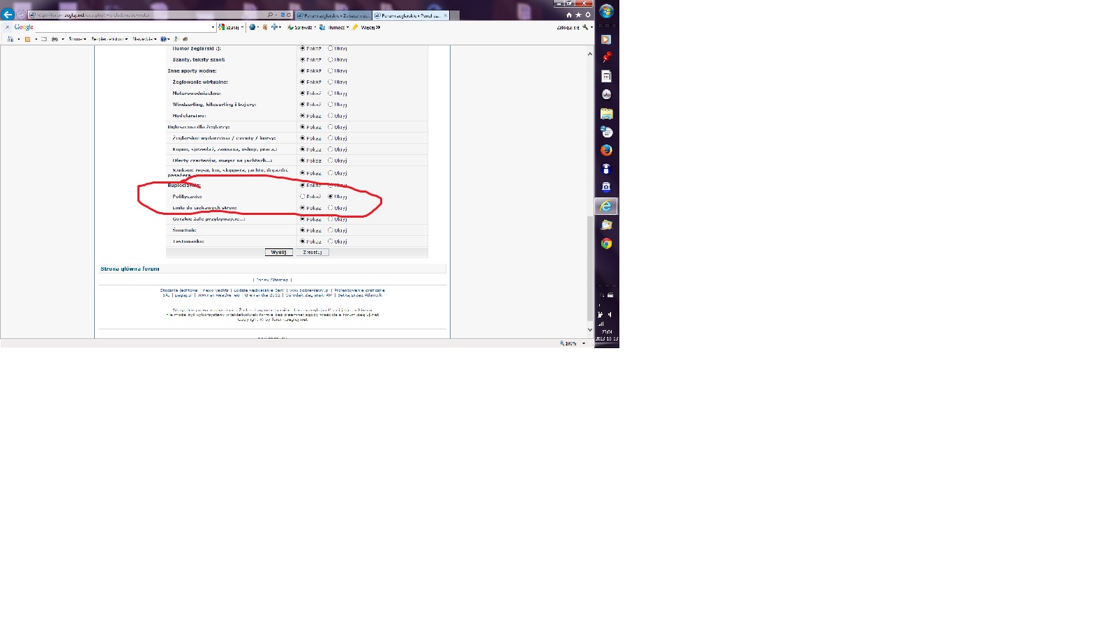Open the media player taskbar icon
Screen dimensions: 1116x628
(x=606, y=40)
